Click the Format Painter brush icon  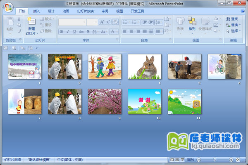click(x=19, y=31)
